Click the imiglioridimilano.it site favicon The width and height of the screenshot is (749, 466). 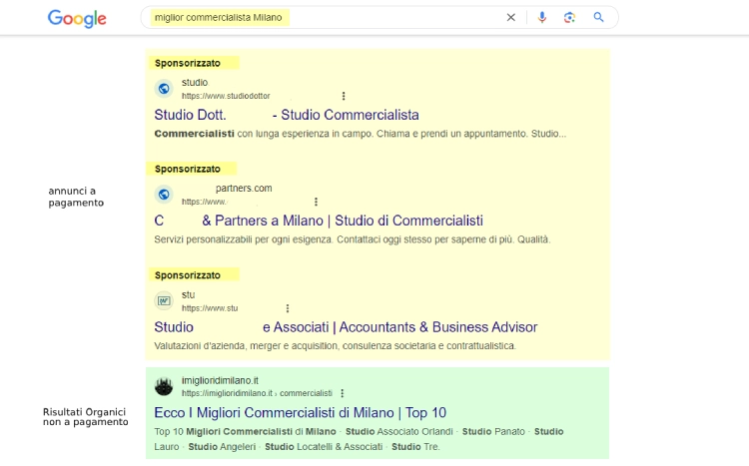pos(164,386)
